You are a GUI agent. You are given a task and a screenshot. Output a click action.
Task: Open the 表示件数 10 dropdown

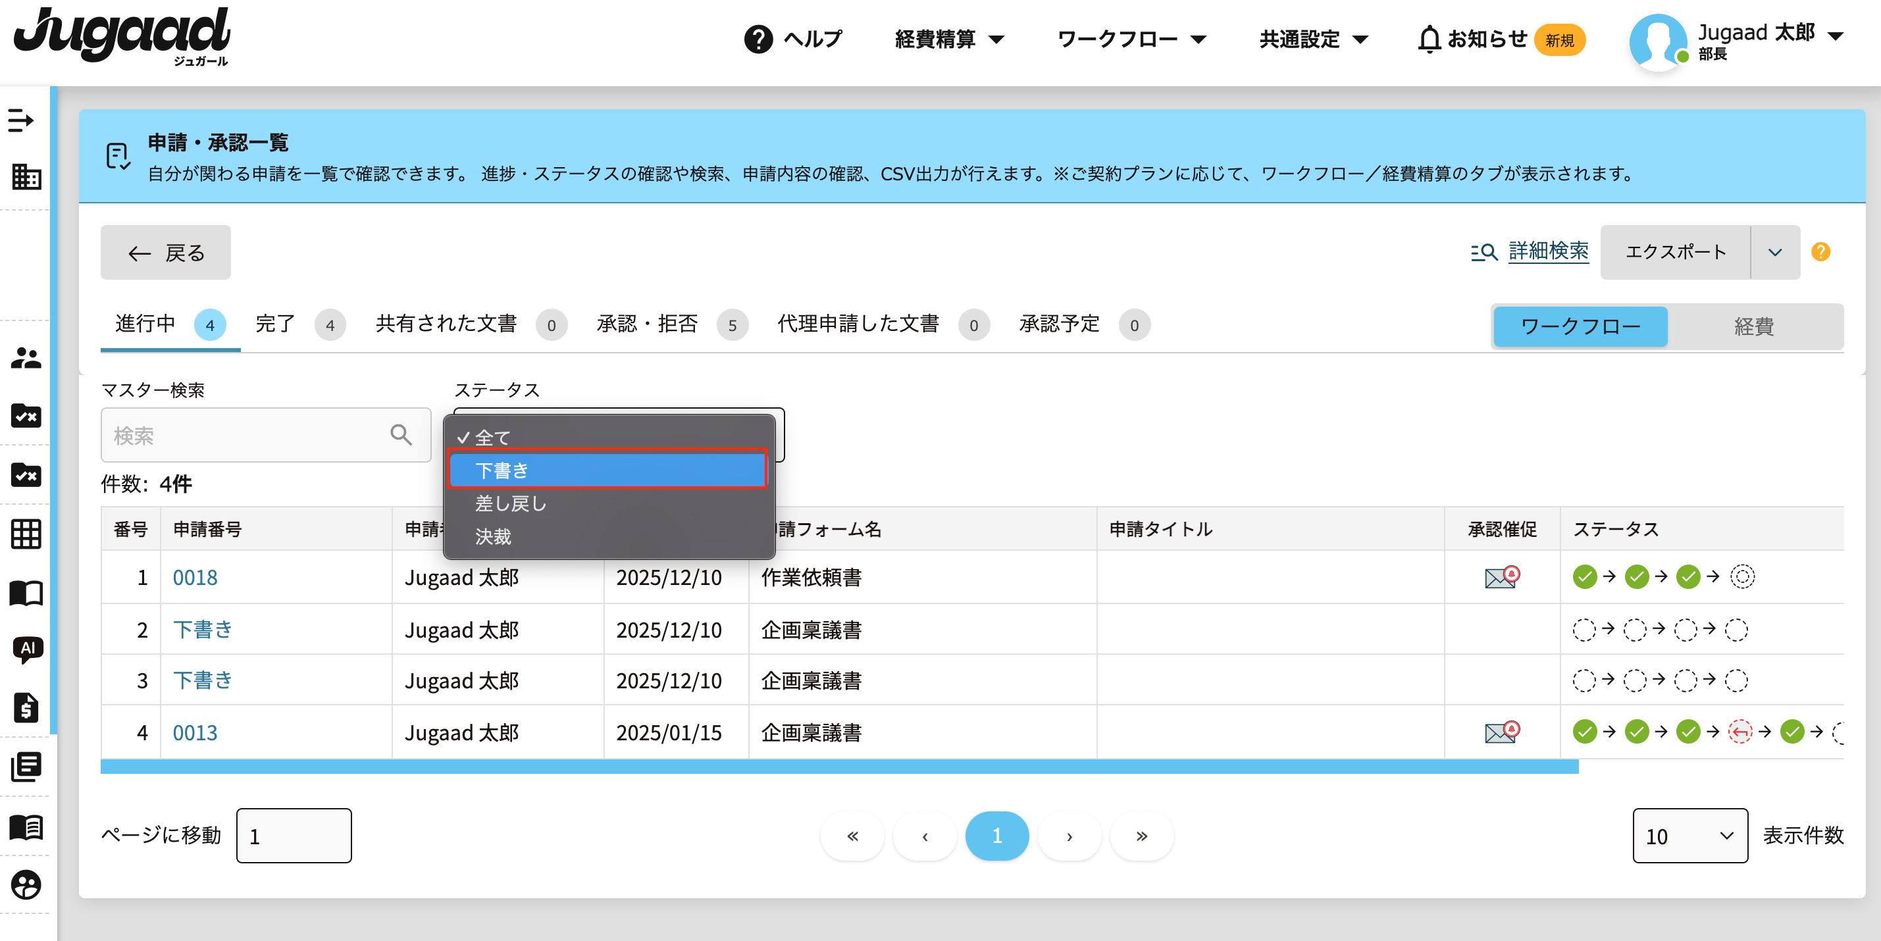pyautogui.click(x=1689, y=836)
